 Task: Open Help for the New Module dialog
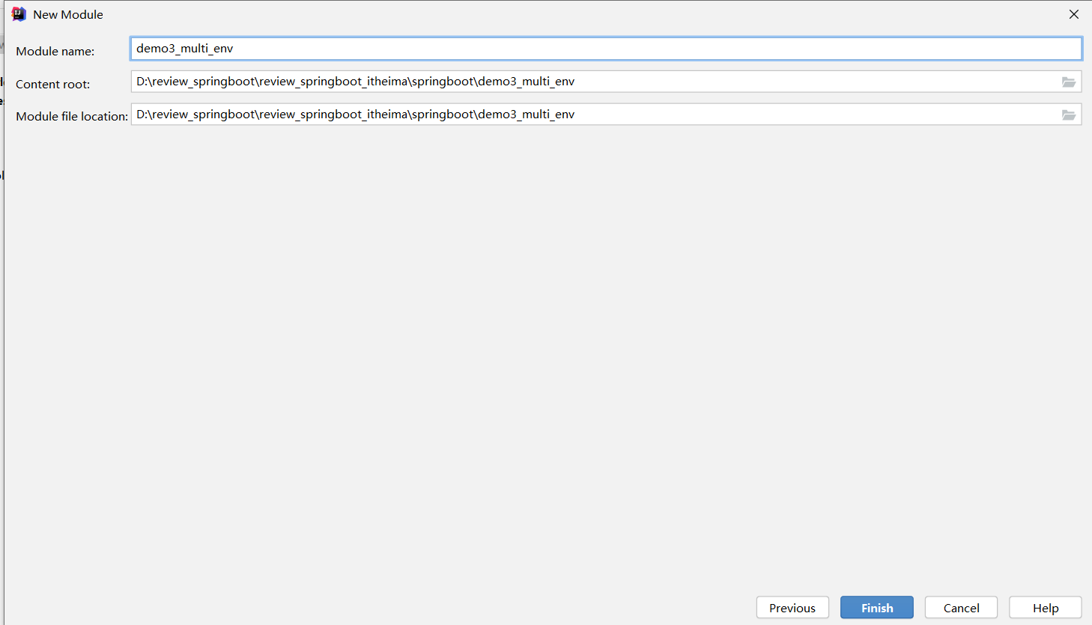[x=1045, y=608]
